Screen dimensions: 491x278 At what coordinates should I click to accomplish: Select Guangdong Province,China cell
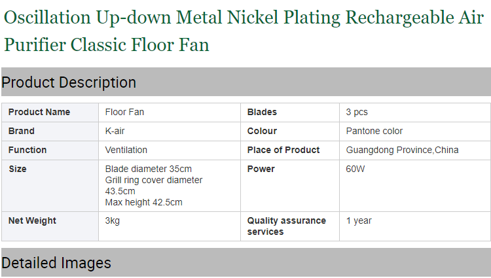click(415, 150)
